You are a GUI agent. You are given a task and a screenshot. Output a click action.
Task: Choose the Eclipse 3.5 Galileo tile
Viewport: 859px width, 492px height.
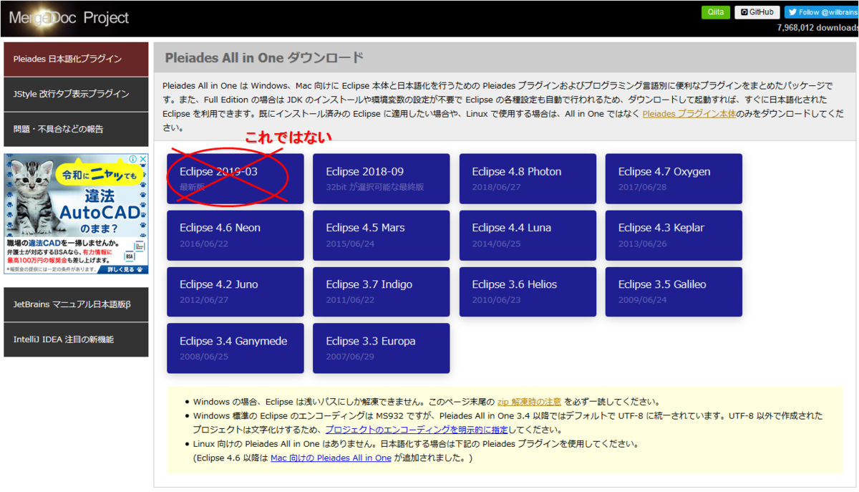coord(674,291)
